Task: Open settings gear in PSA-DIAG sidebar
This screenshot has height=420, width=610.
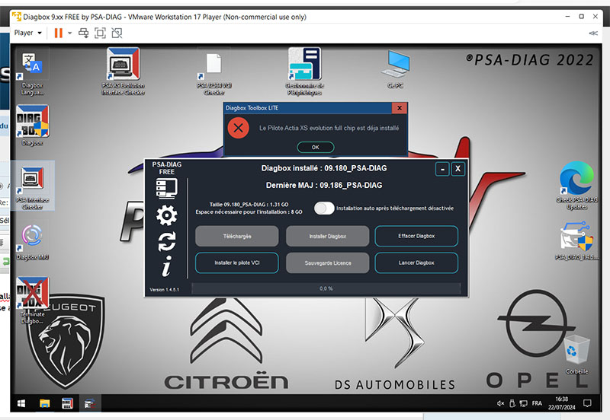Action: coord(166,215)
